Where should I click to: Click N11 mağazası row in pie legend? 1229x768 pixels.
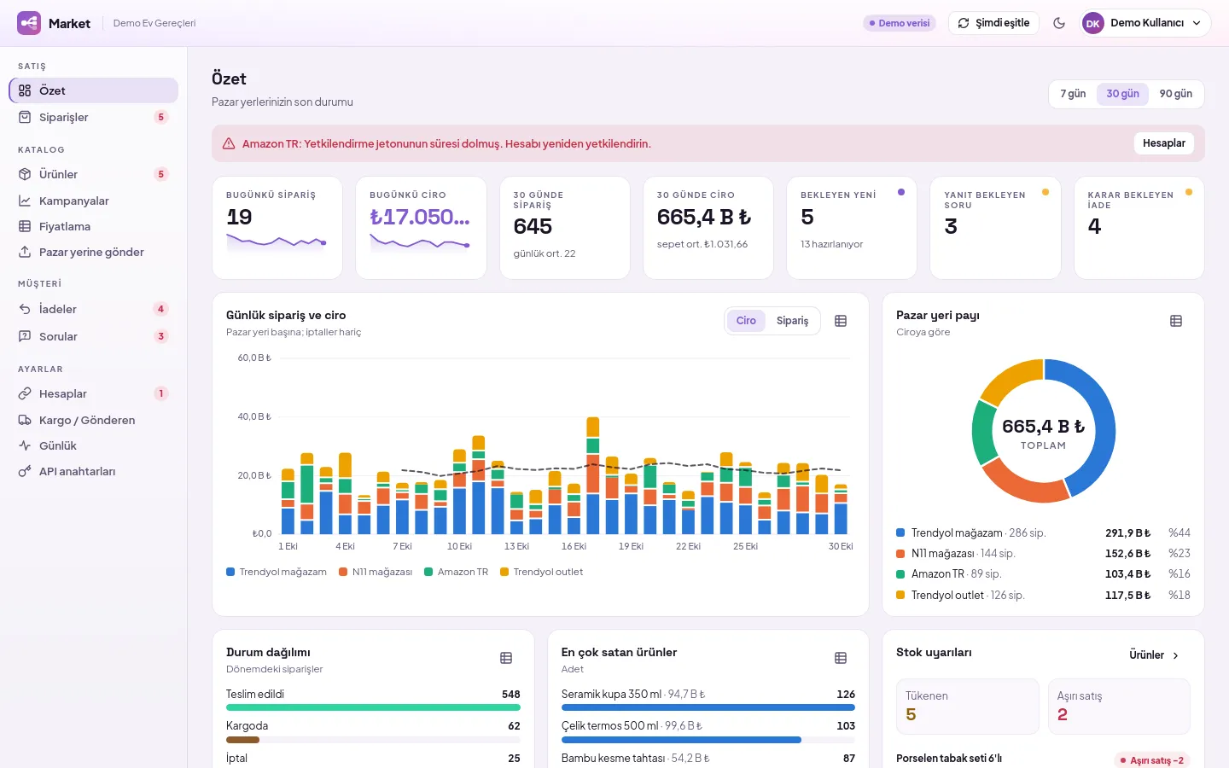[1043, 553]
